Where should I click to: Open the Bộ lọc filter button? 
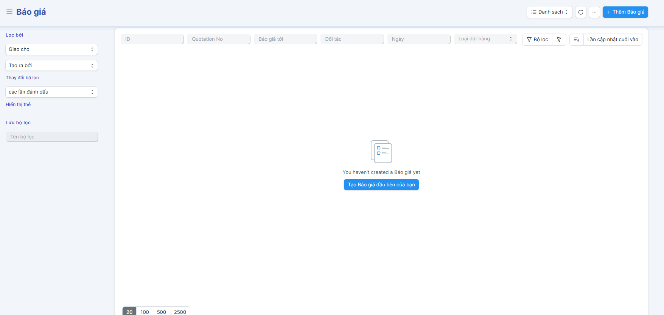pos(537,40)
